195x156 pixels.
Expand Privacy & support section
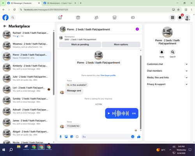click(167, 84)
